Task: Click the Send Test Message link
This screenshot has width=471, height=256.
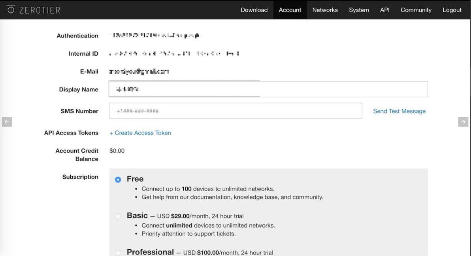Action: 399,111
